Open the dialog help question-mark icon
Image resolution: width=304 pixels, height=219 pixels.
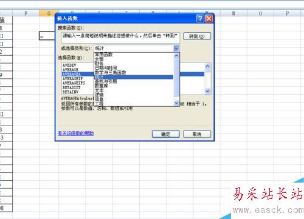pyautogui.click(x=200, y=19)
